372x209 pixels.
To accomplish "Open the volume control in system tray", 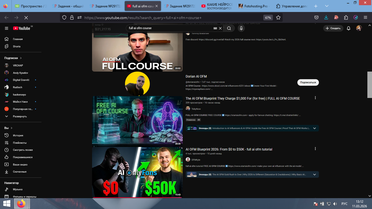I will [x=335, y=204].
